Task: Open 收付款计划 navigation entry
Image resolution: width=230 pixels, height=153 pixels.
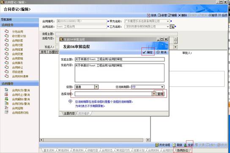Action: pos(19,36)
